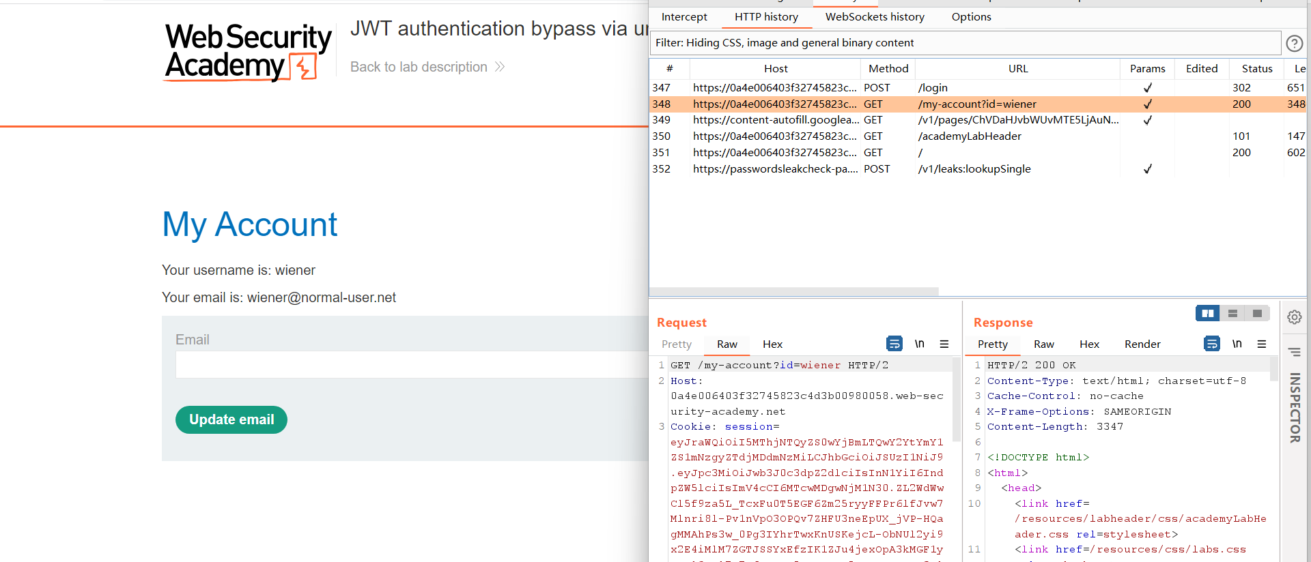Toggle word wrap in the Request pane

[894, 344]
